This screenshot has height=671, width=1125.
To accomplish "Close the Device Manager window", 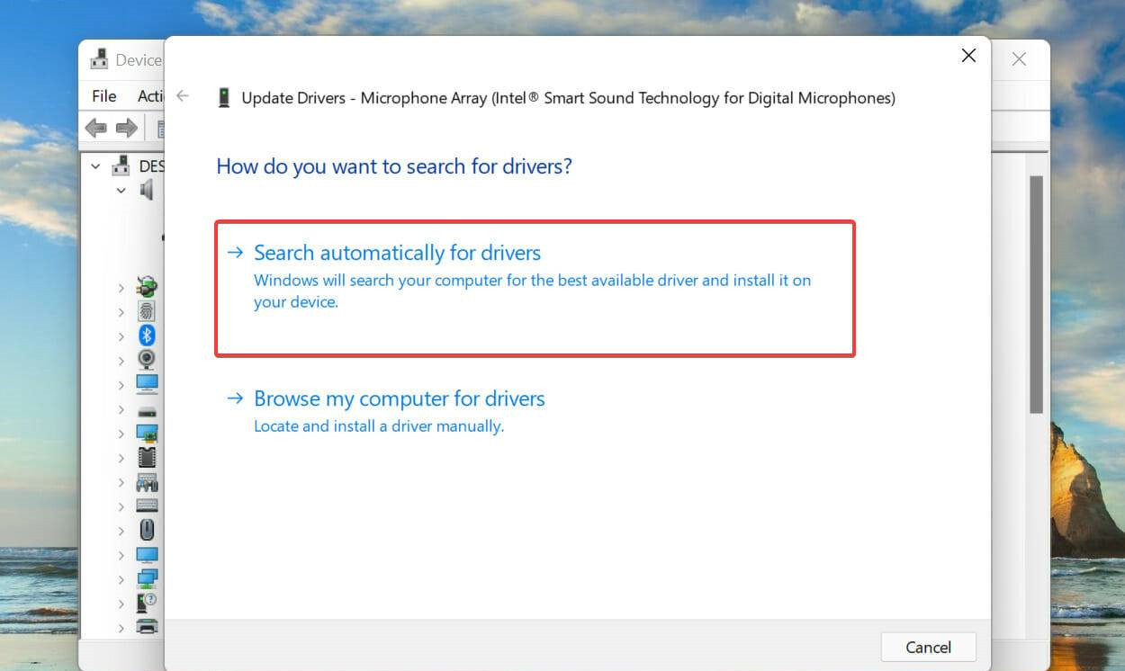I will (x=1019, y=59).
